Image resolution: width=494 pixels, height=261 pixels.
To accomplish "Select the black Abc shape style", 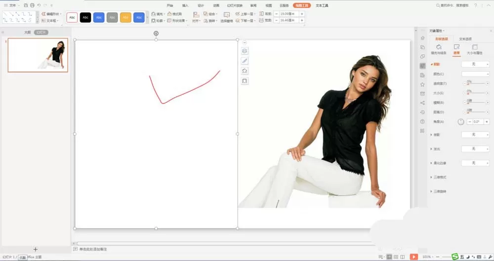I will (85, 17).
